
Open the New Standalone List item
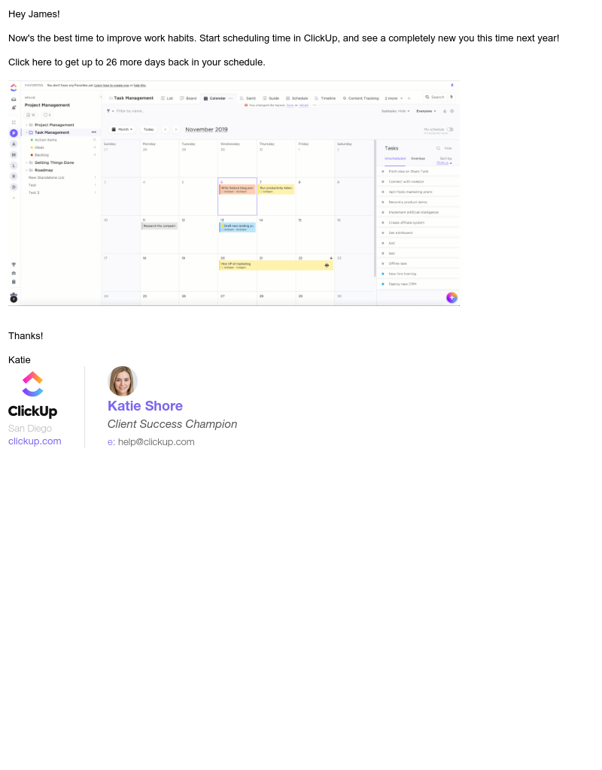[46, 177]
